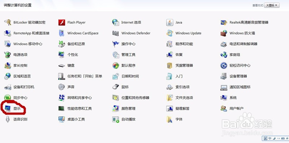Screen dimensions: 289x143
Task: Click the moon icon in IME bar
Action: (x=274, y=138)
